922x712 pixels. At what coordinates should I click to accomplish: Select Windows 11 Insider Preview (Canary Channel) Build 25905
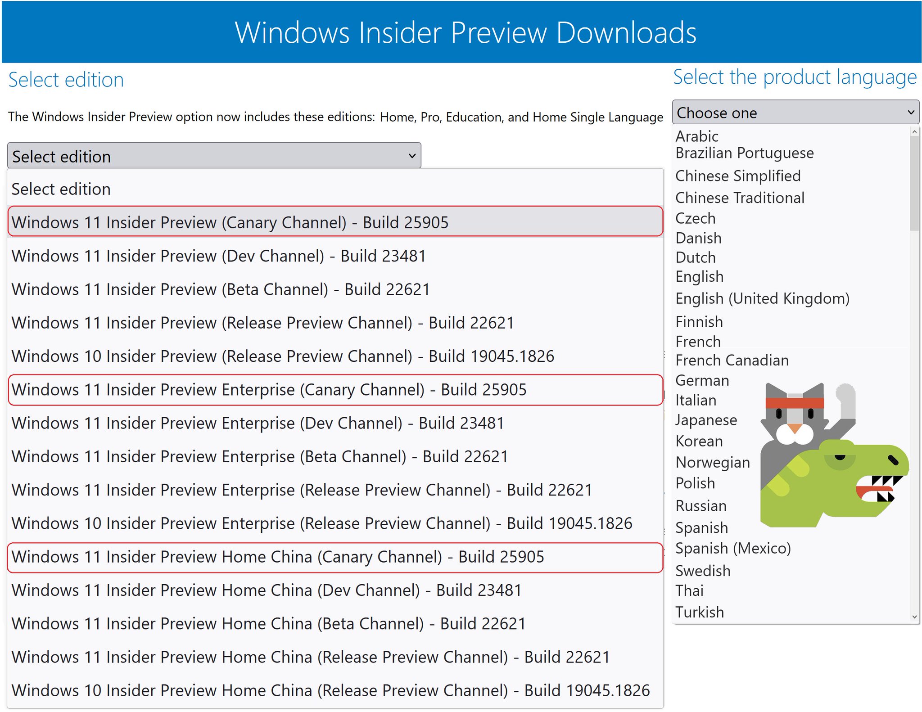pyautogui.click(x=335, y=221)
